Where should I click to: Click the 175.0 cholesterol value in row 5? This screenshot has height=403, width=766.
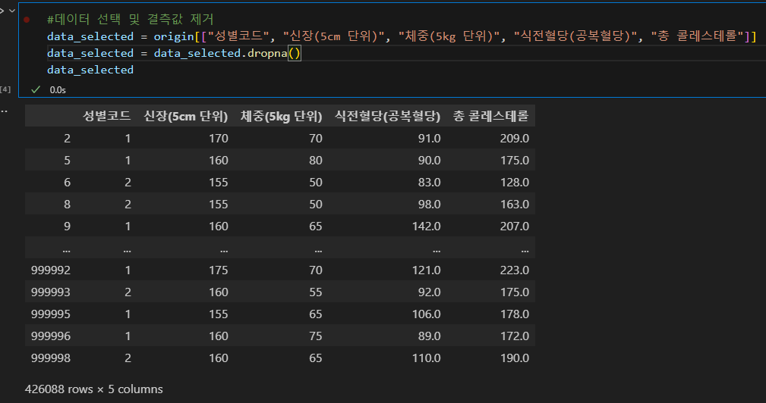[515, 161]
